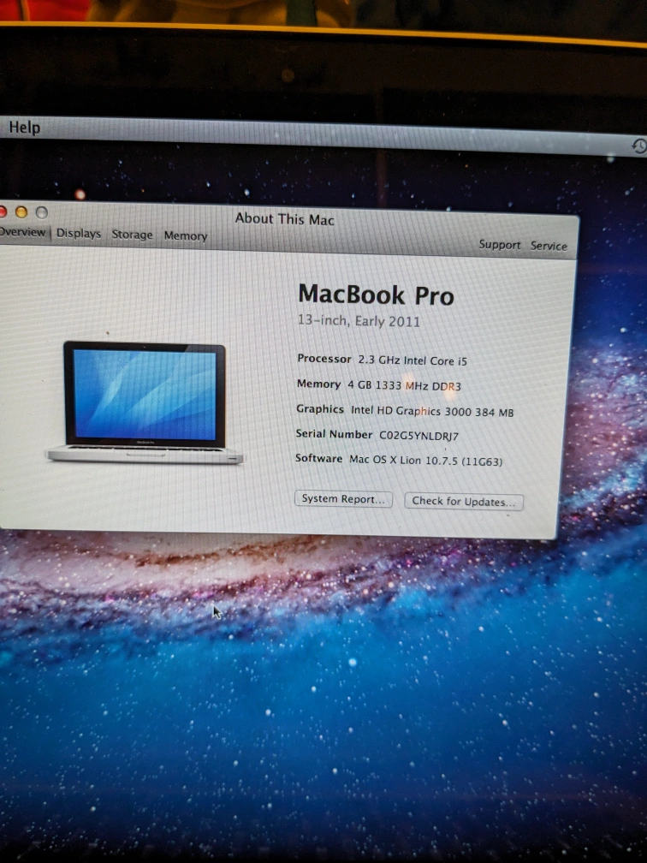The height and width of the screenshot is (863, 647).
Task: Click the Check for Updates... button
Action: tap(464, 502)
